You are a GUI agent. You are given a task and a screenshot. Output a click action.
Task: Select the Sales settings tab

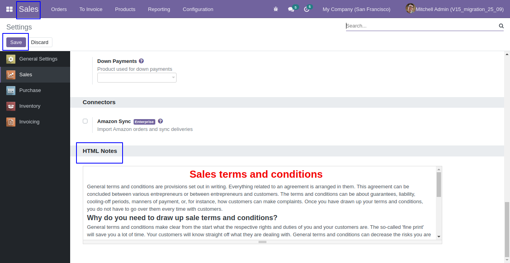[35, 75]
